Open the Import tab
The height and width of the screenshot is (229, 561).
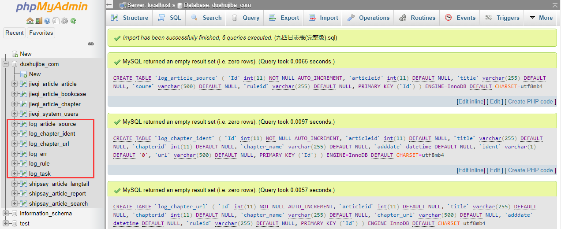coord(323,18)
